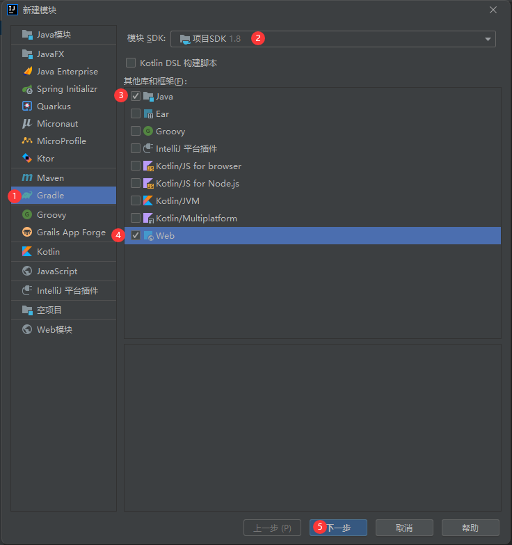Click the 下一步 button
Screen dimensions: 512x545
(338, 528)
